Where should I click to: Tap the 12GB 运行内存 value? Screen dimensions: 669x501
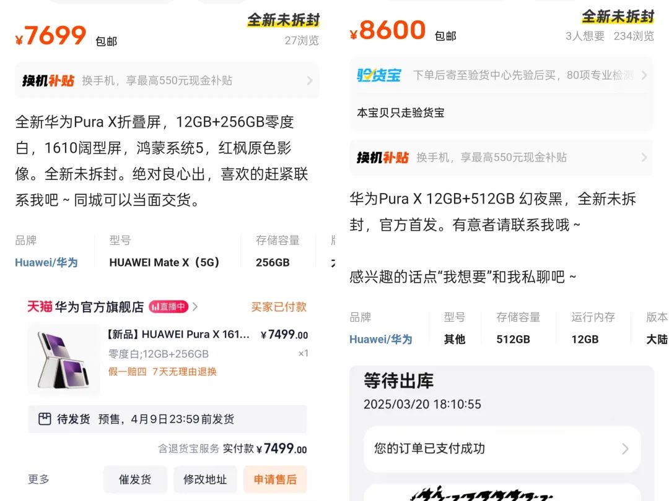coord(585,339)
